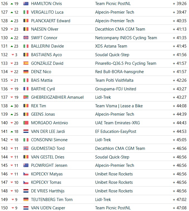Open VAN DER LEE Jardi profile
The height and width of the screenshot is (211, 189).
[48, 131]
